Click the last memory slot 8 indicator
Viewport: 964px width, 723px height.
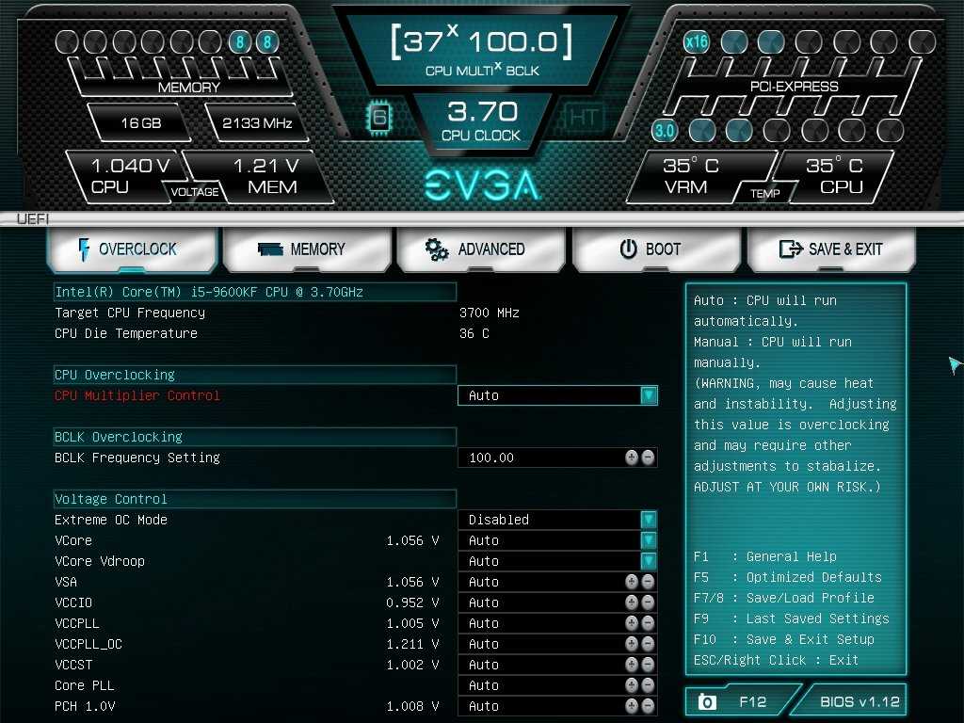pyautogui.click(x=267, y=42)
